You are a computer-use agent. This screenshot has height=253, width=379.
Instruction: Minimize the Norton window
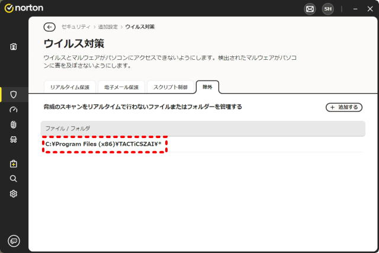tap(355, 9)
